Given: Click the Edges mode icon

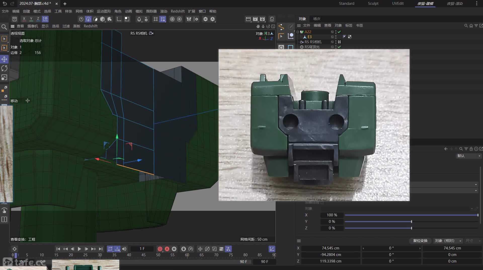Looking at the screenshot, I should pos(88,19).
